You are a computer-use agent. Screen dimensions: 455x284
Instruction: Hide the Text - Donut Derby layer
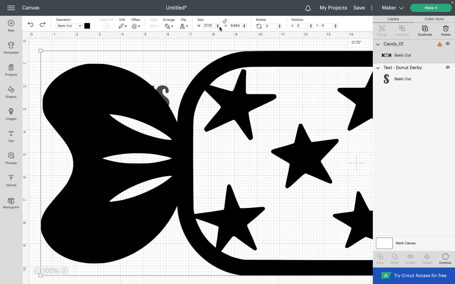pyautogui.click(x=447, y=67)
